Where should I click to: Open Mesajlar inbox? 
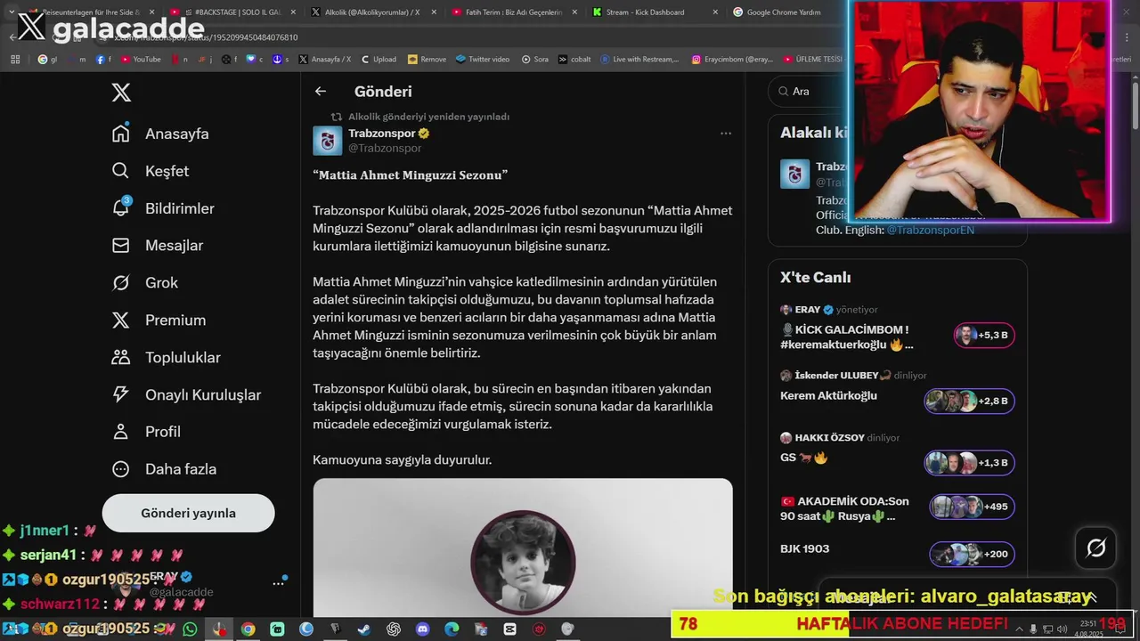(158, 246)
